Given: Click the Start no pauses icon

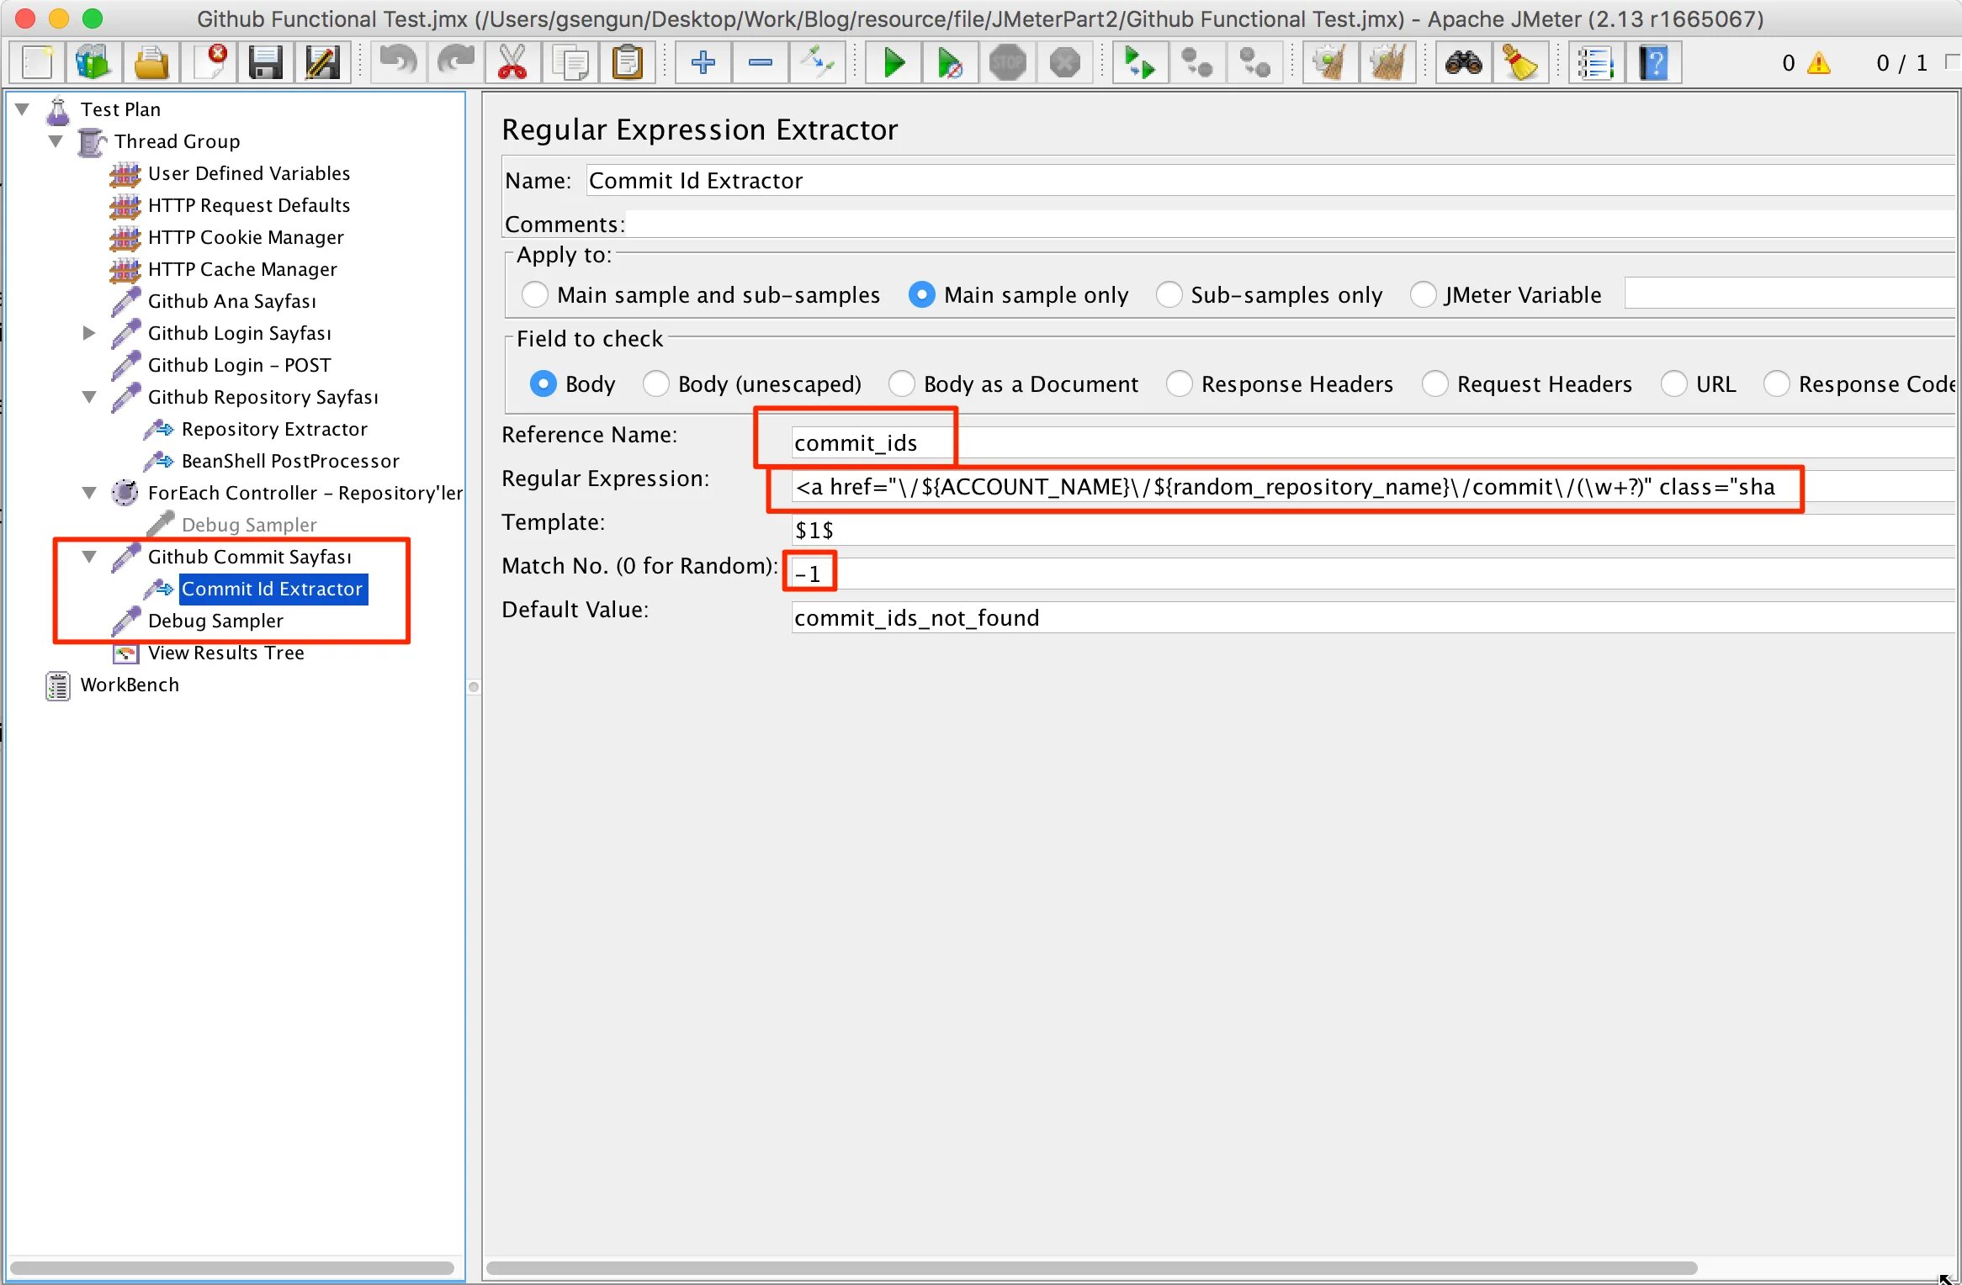Looking at the screenshot, I should coord(950,62).
